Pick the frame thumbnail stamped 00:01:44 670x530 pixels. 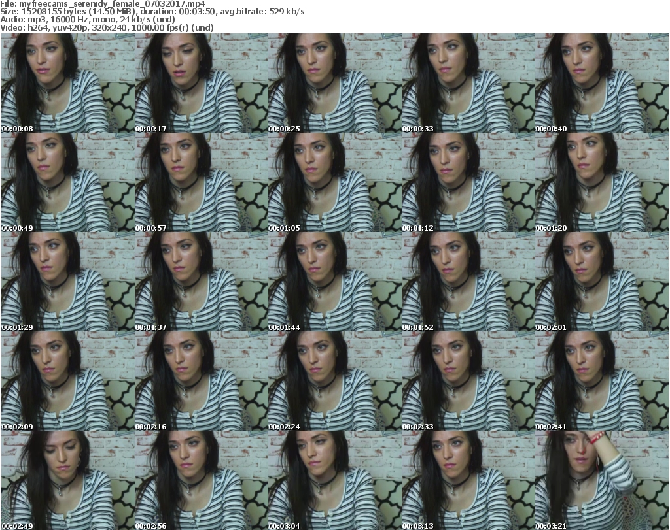(x=334, y=282)
